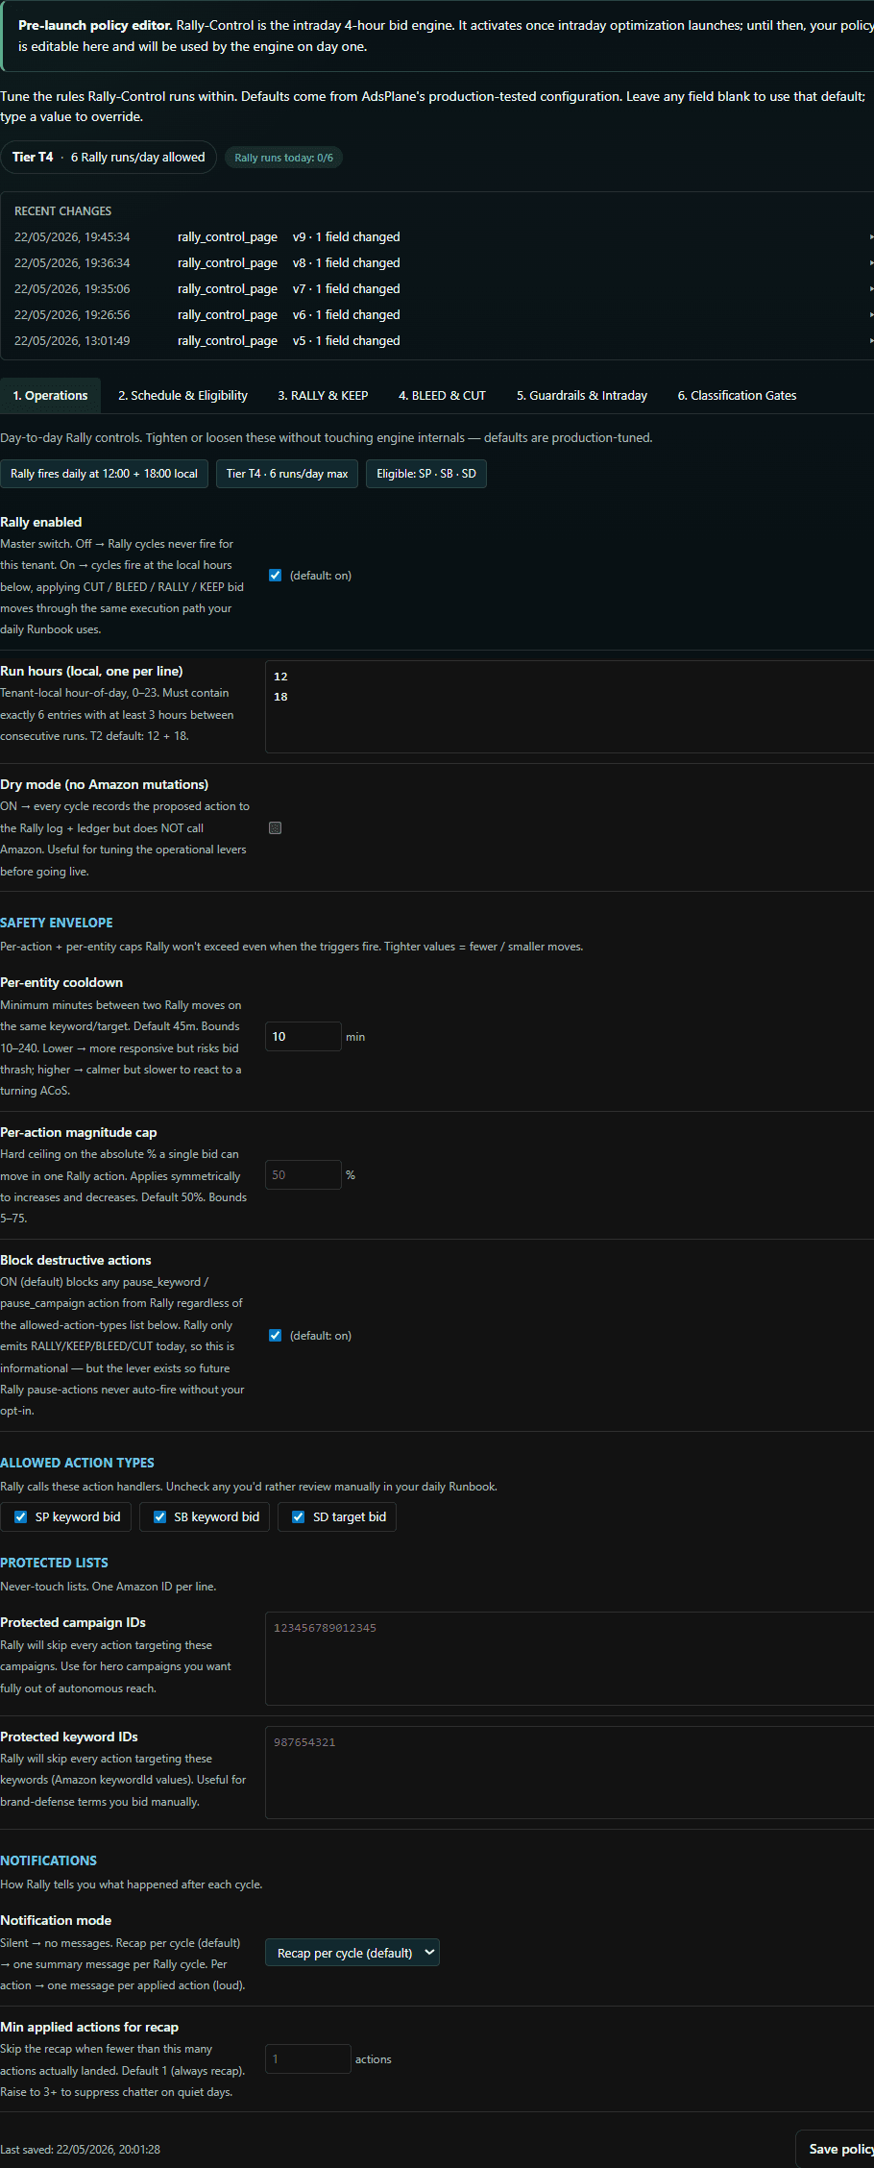Click the Per-entity cooldown minutes field
874x2168 pixels.
pyautogui.click(x=303, y=1037)
